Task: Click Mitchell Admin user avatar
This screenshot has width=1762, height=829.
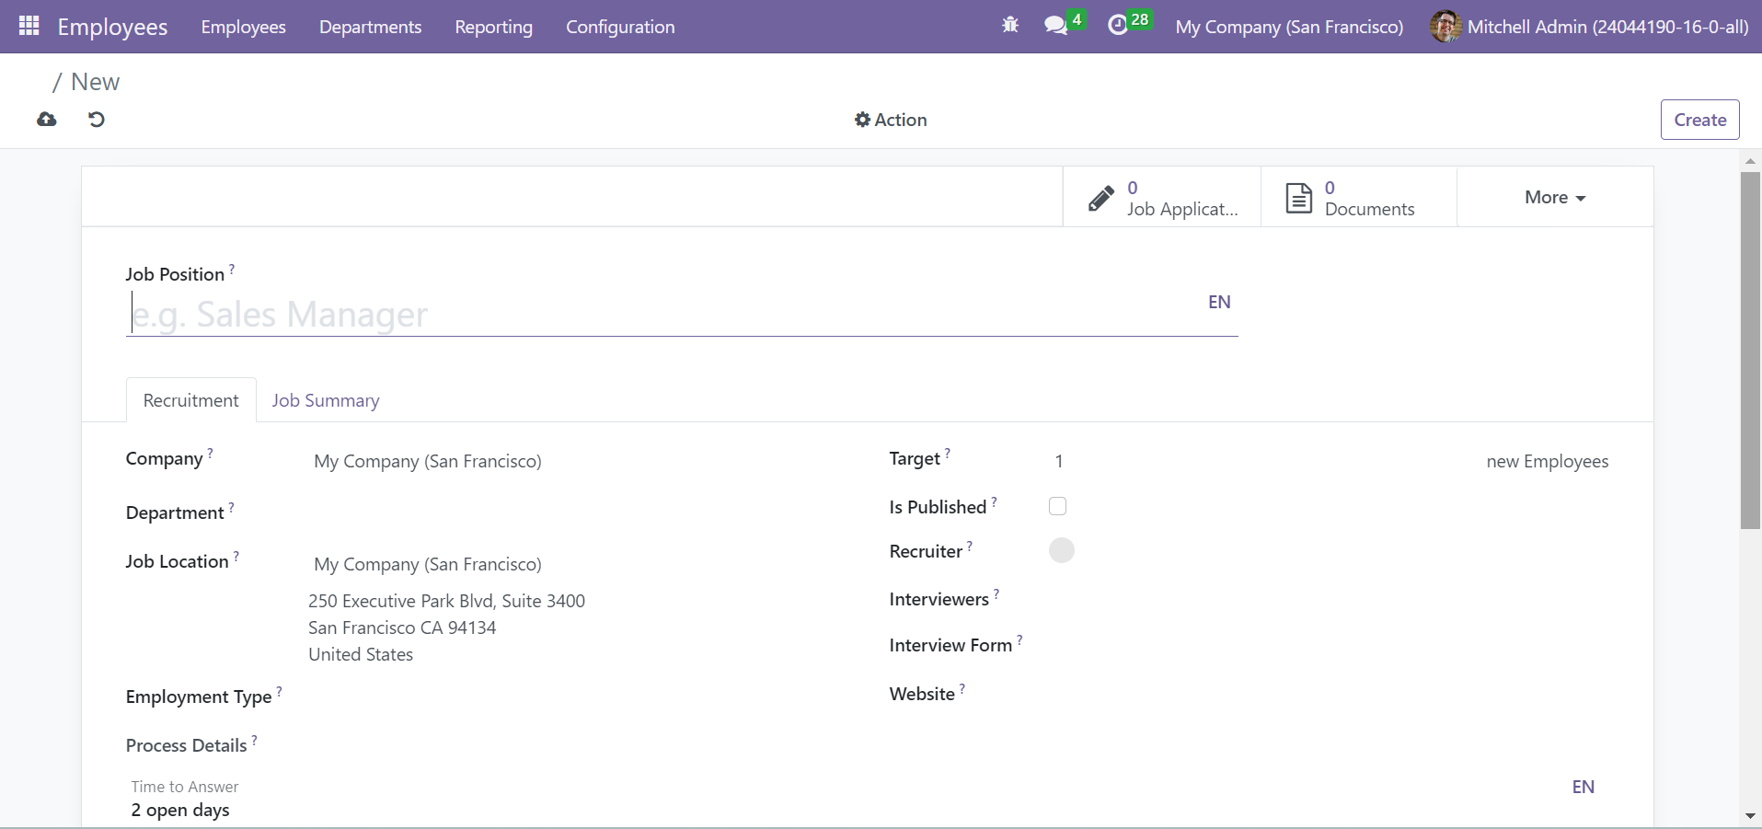Action: tap(1445, 27)
